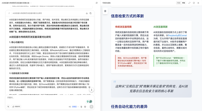Click the Grammarly icon in the input box
This screenshot has height=111, width=202.
click(x=91, y=101)
